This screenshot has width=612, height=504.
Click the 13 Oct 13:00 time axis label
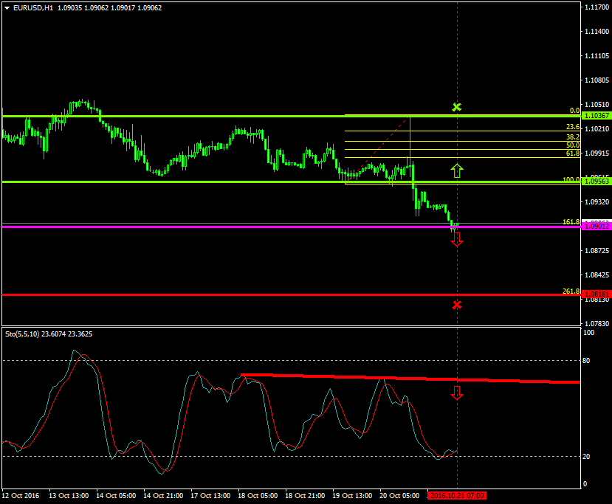(x=70, y=496)
